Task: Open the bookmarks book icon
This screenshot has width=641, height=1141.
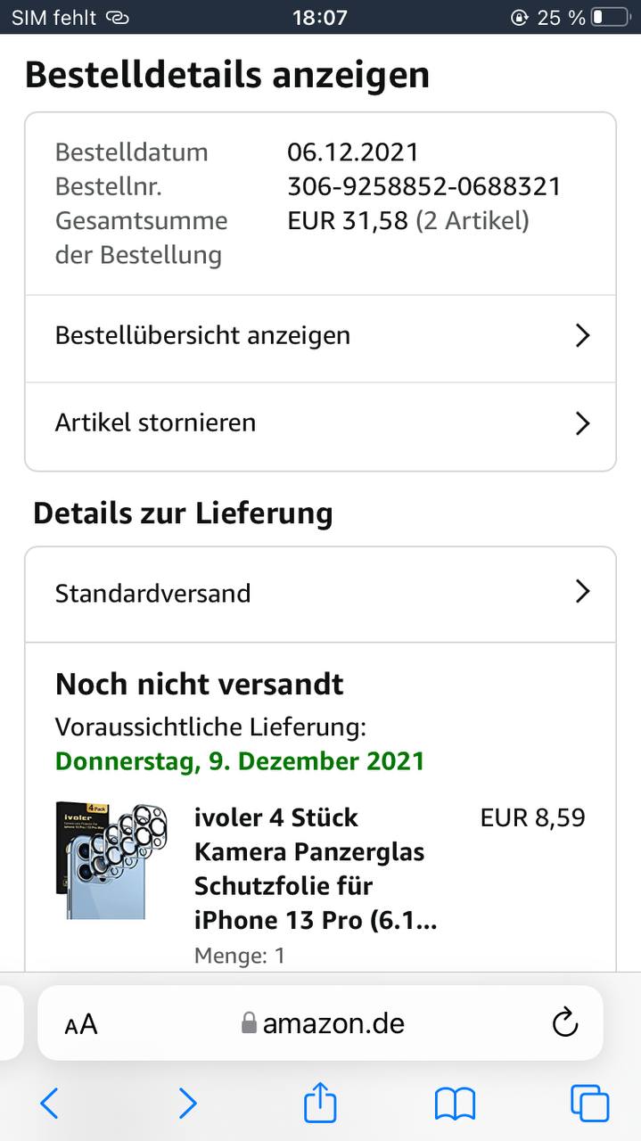Action: pos(455,1104)
